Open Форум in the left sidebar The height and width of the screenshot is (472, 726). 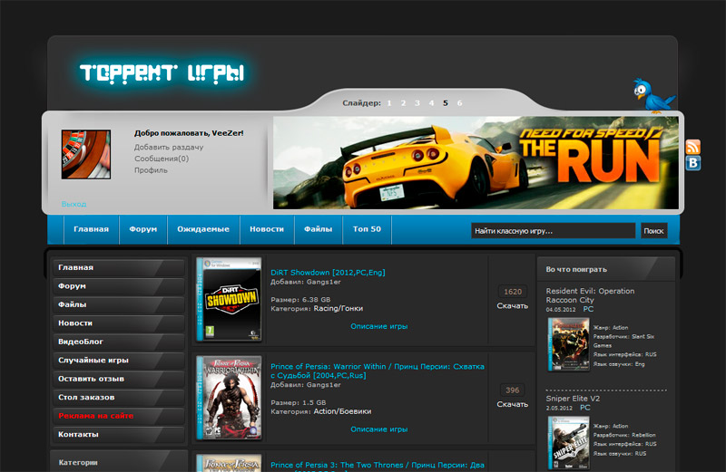(119, 286)
